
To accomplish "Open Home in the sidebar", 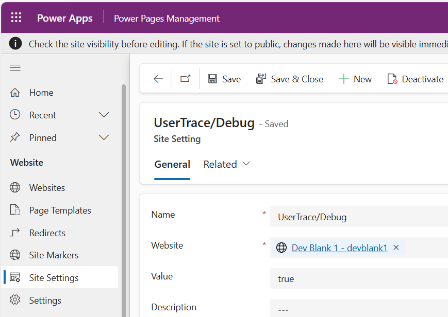I will click(41, 93).
